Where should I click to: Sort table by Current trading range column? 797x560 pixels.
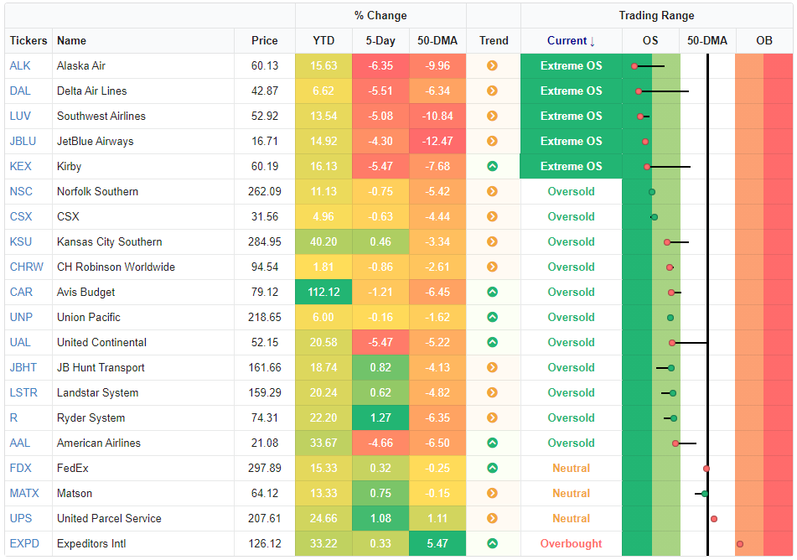(571, 40)
